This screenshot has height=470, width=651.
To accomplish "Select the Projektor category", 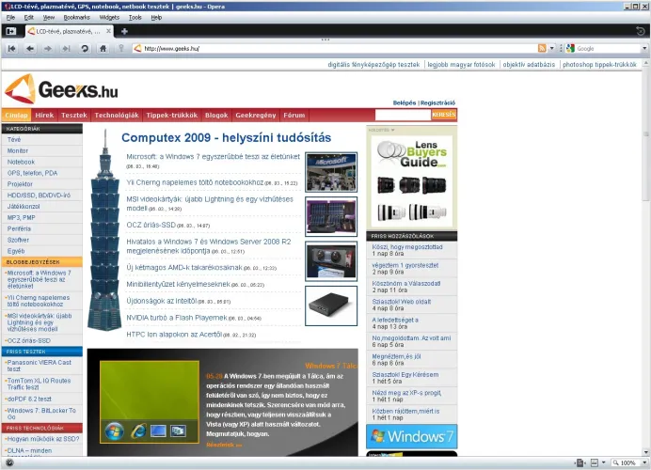I will tap(20, 184).
